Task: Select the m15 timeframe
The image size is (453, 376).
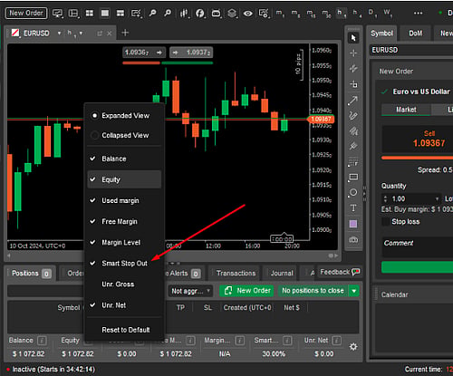Action: 311,13
